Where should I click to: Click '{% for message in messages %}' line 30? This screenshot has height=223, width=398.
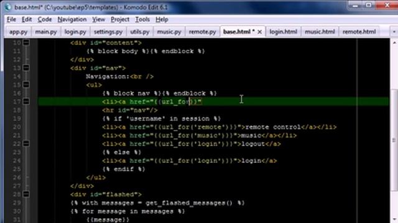click(127, 211)
